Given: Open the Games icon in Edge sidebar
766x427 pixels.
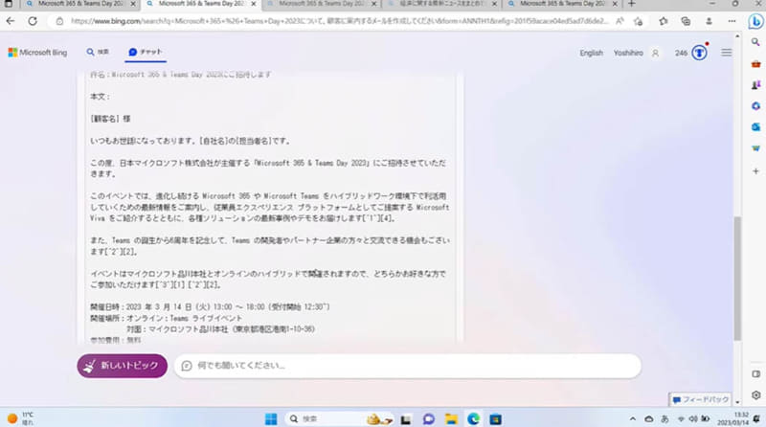Looking at the screenshot, I should pos(755,85).
